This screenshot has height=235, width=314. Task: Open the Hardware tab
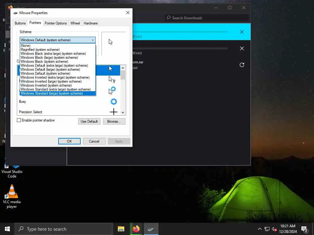pyautogui.click(x=90, y=23)
